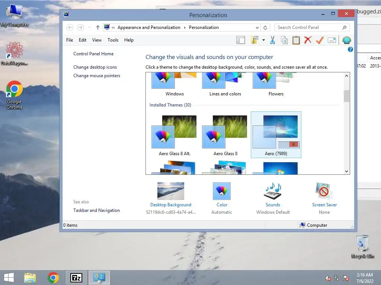This screenshot has width=381, height=285.
Task: Select the DataWagon desktop shortcut
Action: click(x=15, y=53)
